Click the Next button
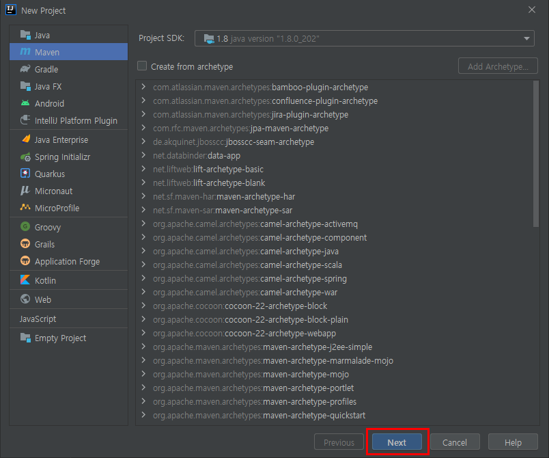This screenshot has height=458, width=549. point(397,442)
